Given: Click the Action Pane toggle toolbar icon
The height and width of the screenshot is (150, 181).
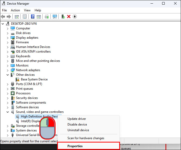Looking at the screenshot, I should pos(39,17).
